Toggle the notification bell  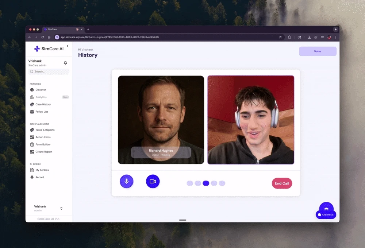click(66, 63)
